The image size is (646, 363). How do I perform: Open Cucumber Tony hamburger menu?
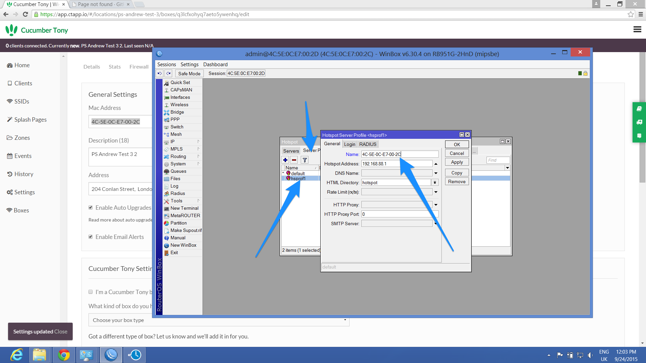637,30
